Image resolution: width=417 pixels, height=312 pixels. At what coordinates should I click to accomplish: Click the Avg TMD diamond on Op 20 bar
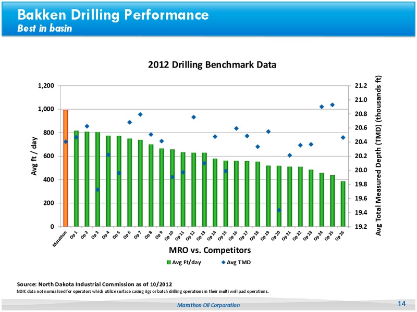[x=279, y=210]
